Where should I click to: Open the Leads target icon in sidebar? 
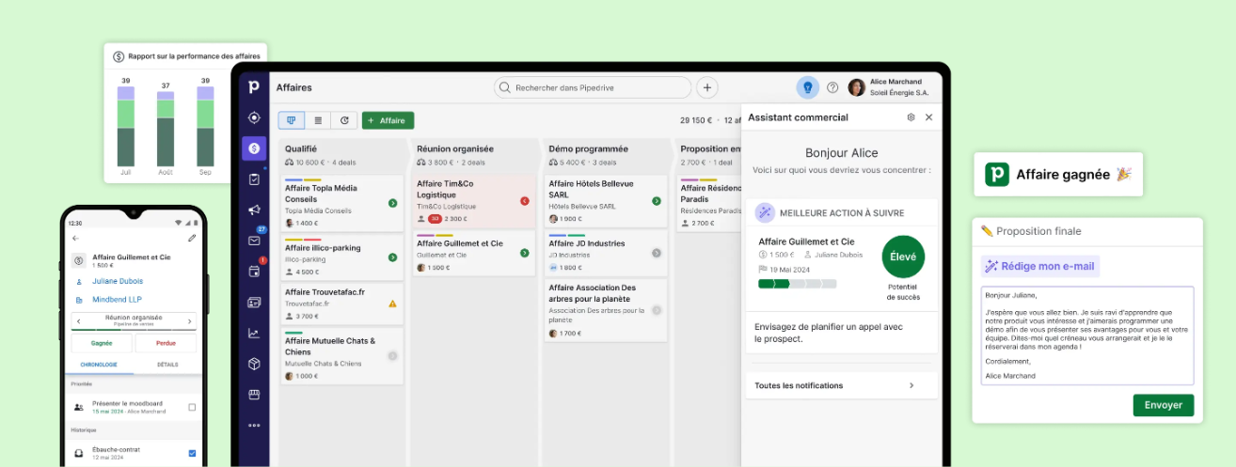coord(254,117)
